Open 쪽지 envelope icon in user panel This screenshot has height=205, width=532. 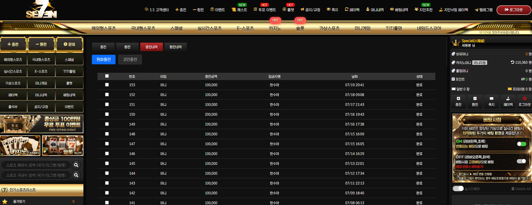pyautogui.click(x=491, y=99)
